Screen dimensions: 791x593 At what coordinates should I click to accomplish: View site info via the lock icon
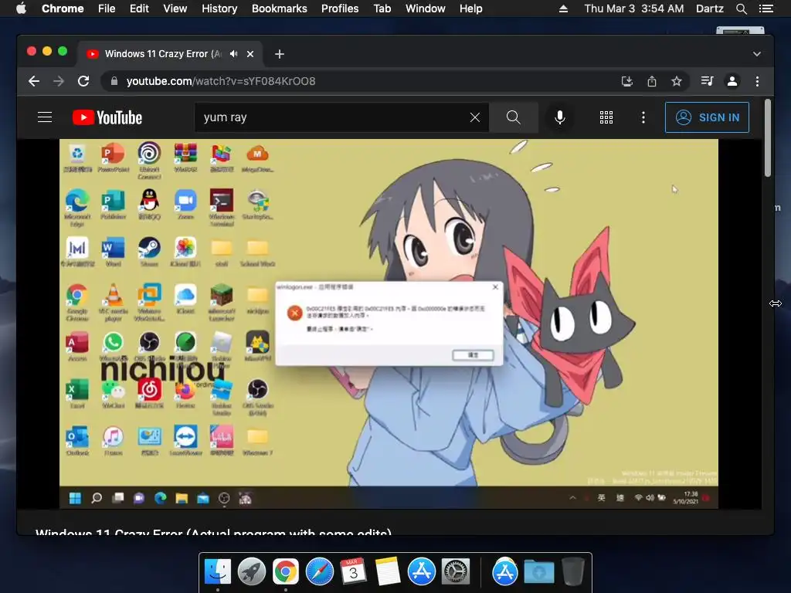click(x=114, y=81)
